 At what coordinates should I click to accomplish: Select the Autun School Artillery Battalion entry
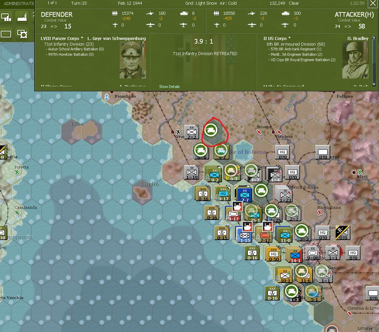click(x=75, y=49)
